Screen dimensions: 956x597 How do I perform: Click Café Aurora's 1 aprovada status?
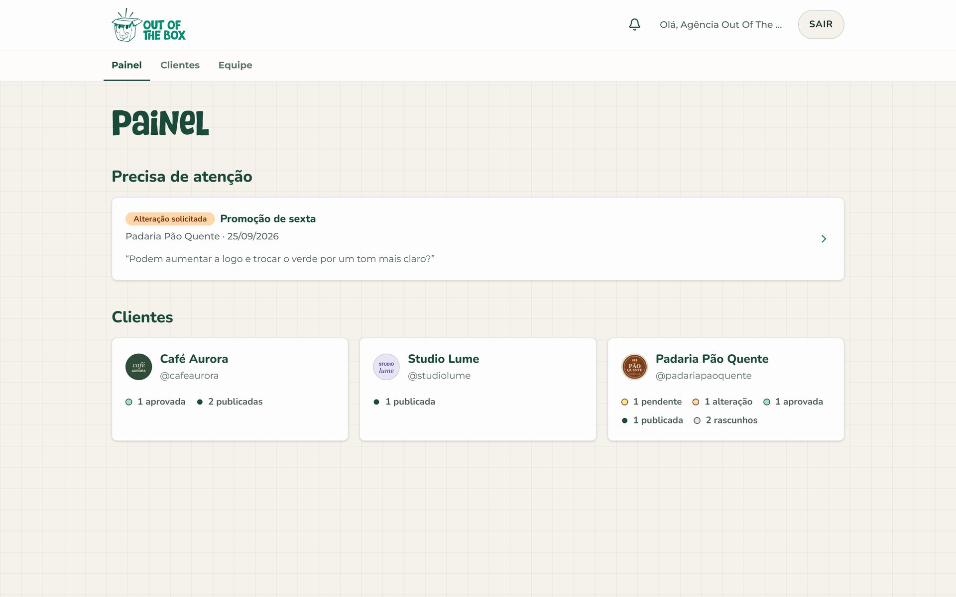[x=155, y=401]
